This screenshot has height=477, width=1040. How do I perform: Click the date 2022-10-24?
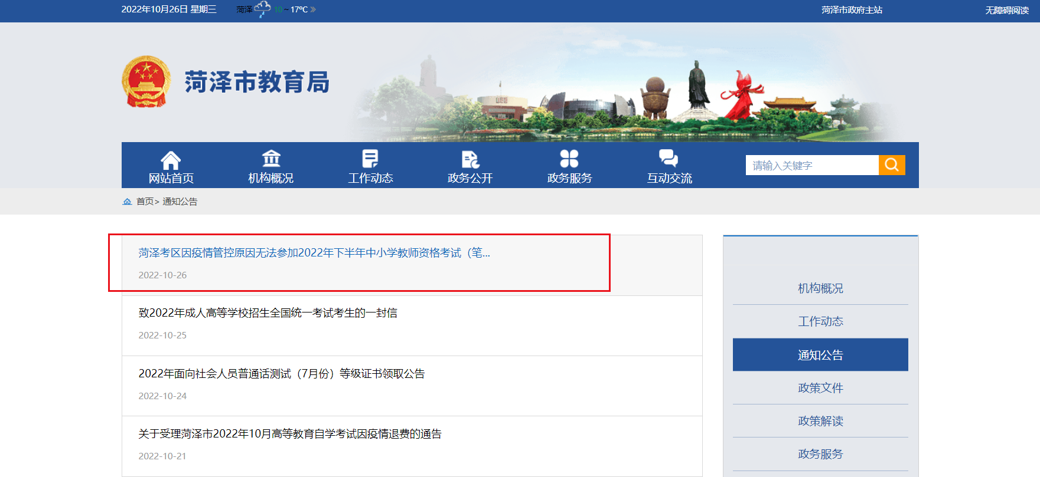point(162,396)
